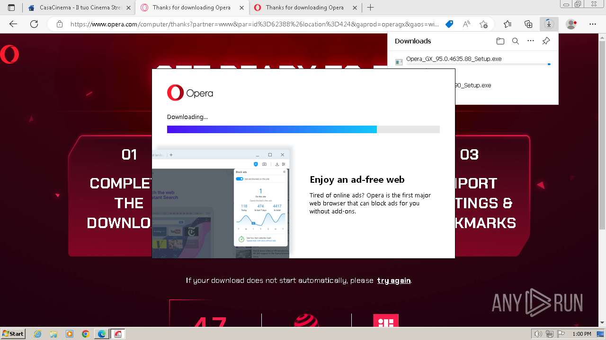This screenshot has width=606, height=340.
Task: Click Opera logo in installer dialog
Action: pos(190,93)
